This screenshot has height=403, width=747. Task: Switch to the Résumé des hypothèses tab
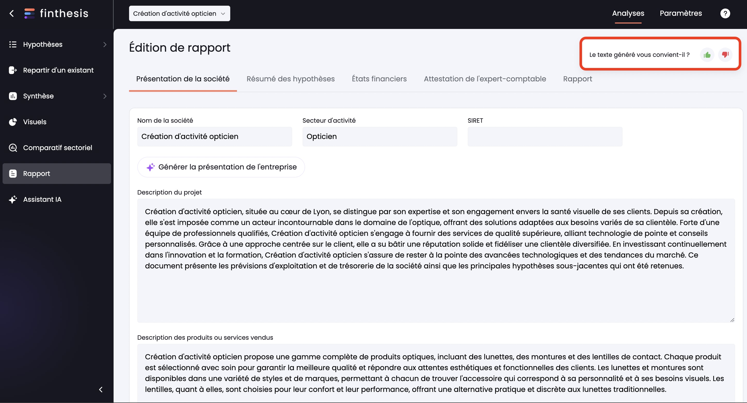291,79
